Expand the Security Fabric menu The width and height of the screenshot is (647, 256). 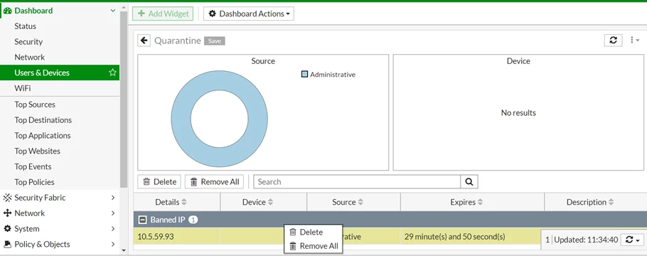point(113,198)
